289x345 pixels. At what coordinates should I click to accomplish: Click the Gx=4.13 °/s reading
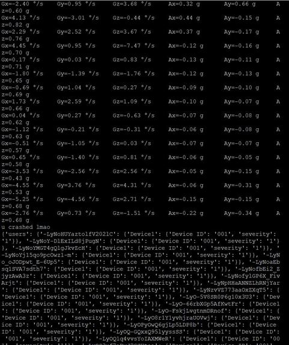[x=20, y=18]
